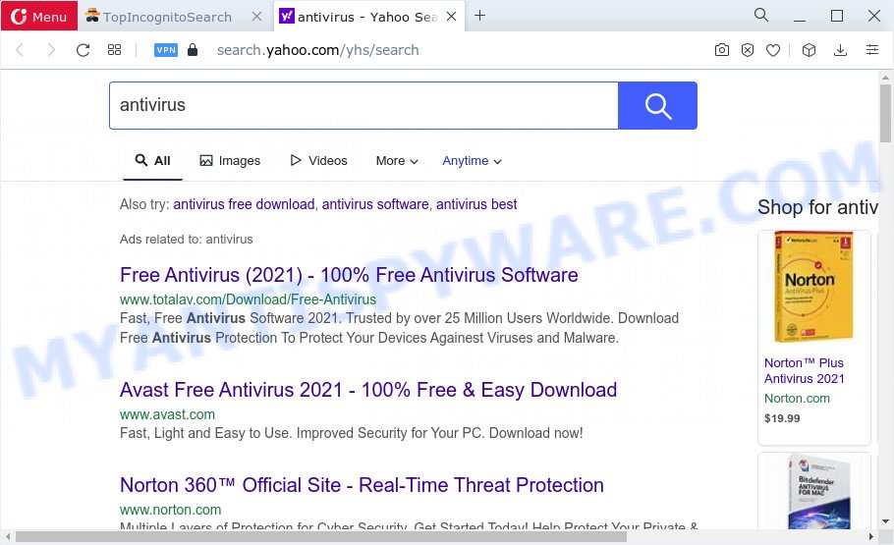Click the www.avast.com URL
The image size is (894, 545).
[x=167, y=414]
